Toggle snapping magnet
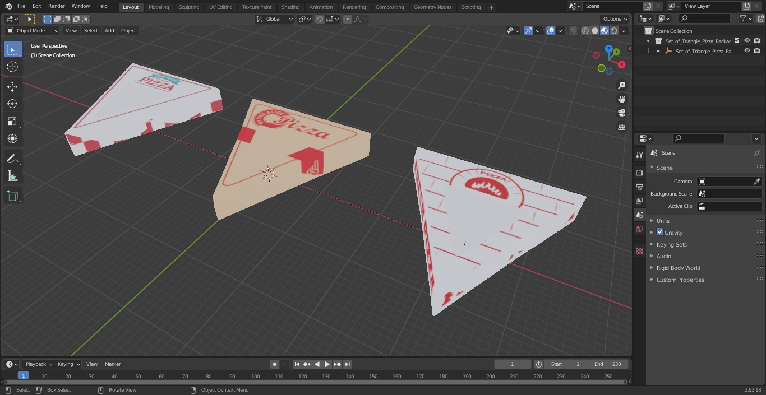Image resolution: width=766 pixels, height=395 pixels. click(320, 19)
